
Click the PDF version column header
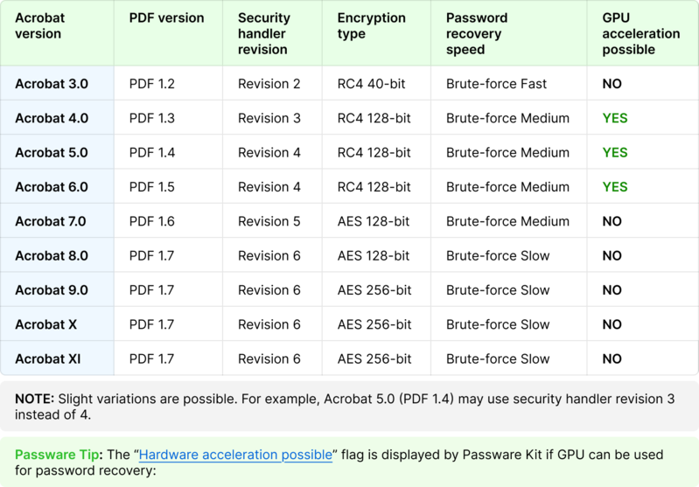tap(166, 17)
